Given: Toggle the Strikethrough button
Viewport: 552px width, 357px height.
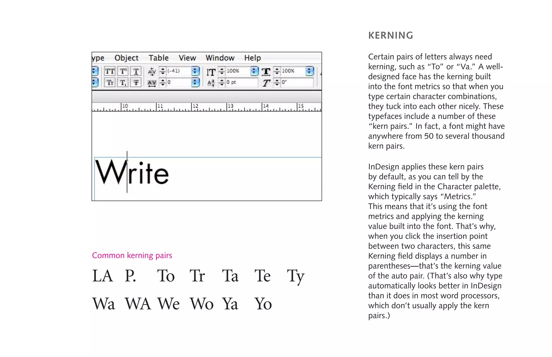Looking at the screenshot, I should (x=136, y=82).
